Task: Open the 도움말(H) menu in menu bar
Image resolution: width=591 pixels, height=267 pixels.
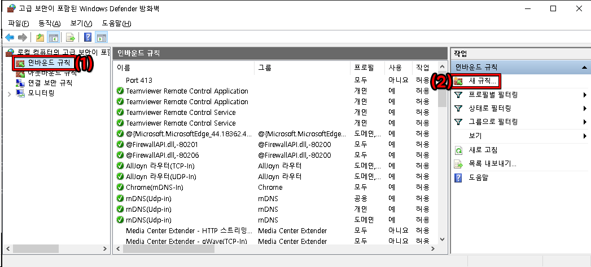Action: coord(116,23)
